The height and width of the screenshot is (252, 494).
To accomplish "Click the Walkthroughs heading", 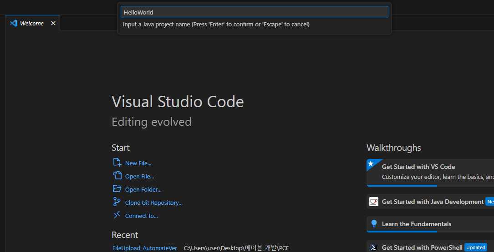I will point(394,148).
